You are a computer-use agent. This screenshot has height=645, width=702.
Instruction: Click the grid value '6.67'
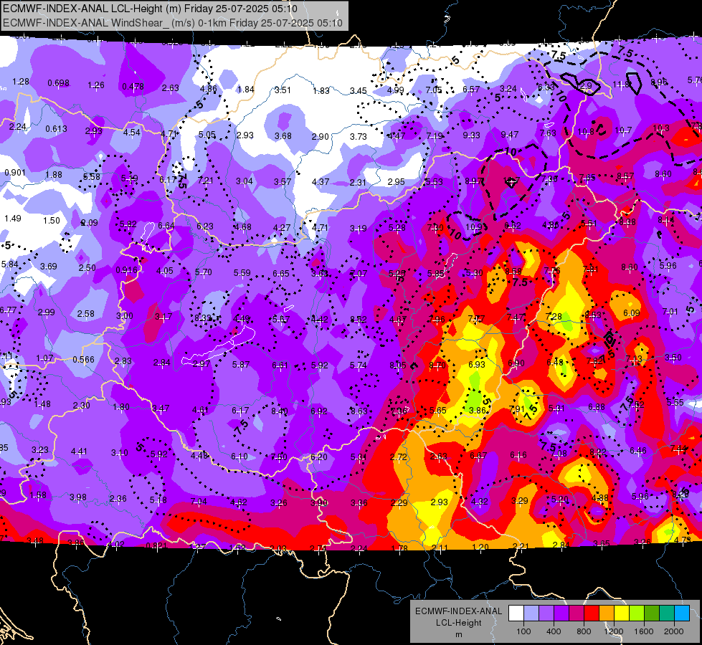pyautogui.click(x=478, y=456)
